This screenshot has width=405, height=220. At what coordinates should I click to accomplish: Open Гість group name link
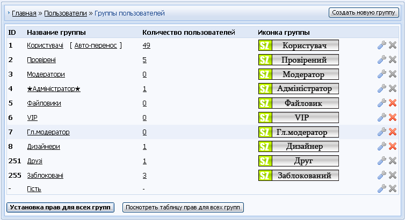[34, 189]
